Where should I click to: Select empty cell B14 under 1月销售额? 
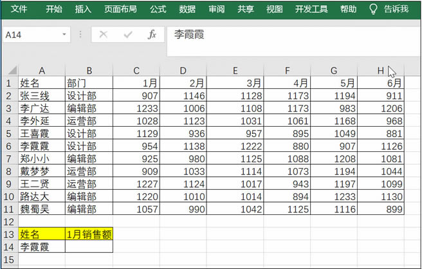(89, 246)
